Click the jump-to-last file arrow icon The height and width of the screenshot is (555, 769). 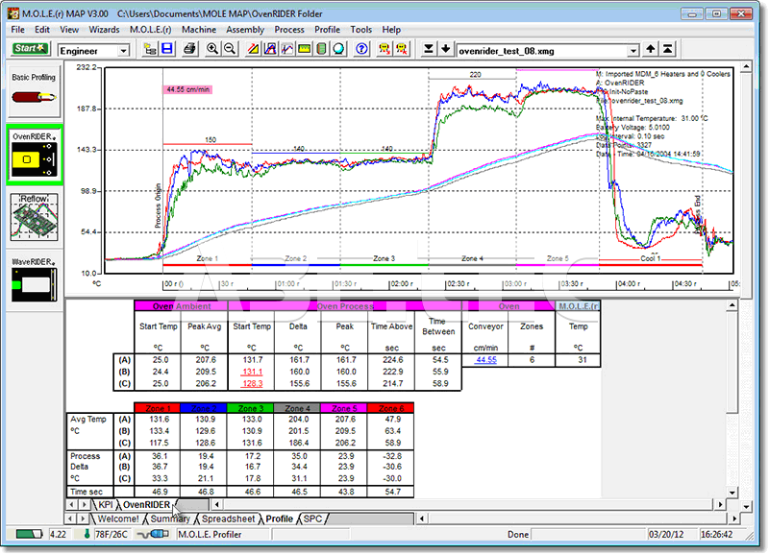pyautogui.click(x=428, y=49)
